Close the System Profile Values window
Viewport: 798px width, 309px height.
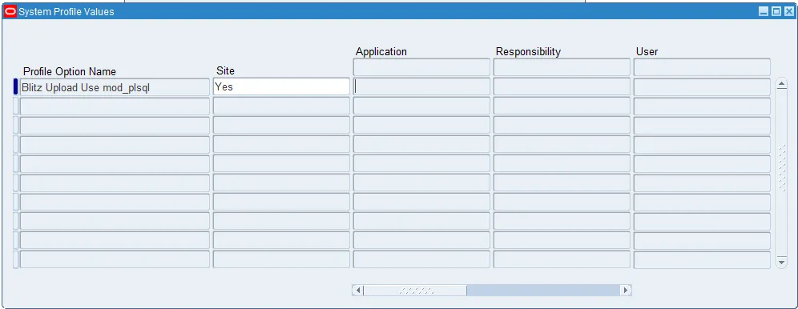(789, 11)
